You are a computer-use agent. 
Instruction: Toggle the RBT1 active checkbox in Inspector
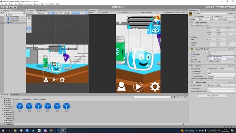tap(195, 14)
